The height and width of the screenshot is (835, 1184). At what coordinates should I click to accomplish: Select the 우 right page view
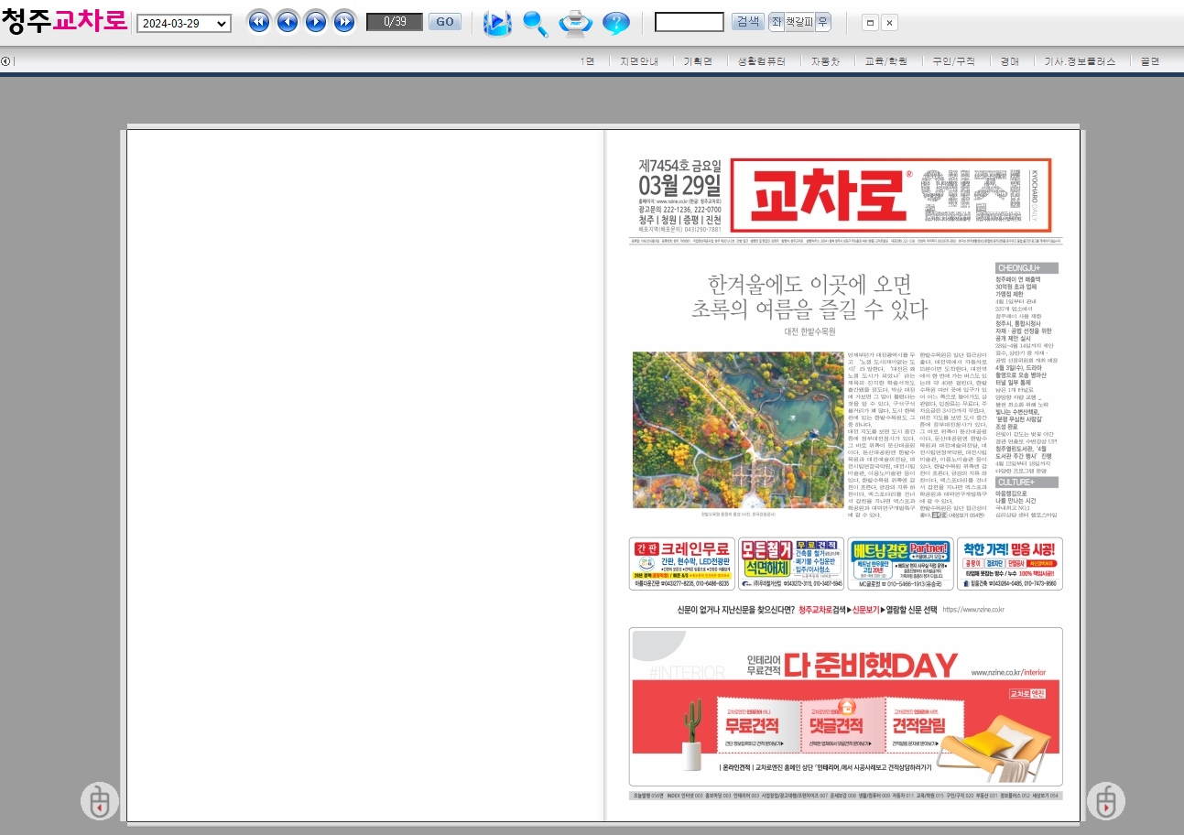[x=823, y=22]
